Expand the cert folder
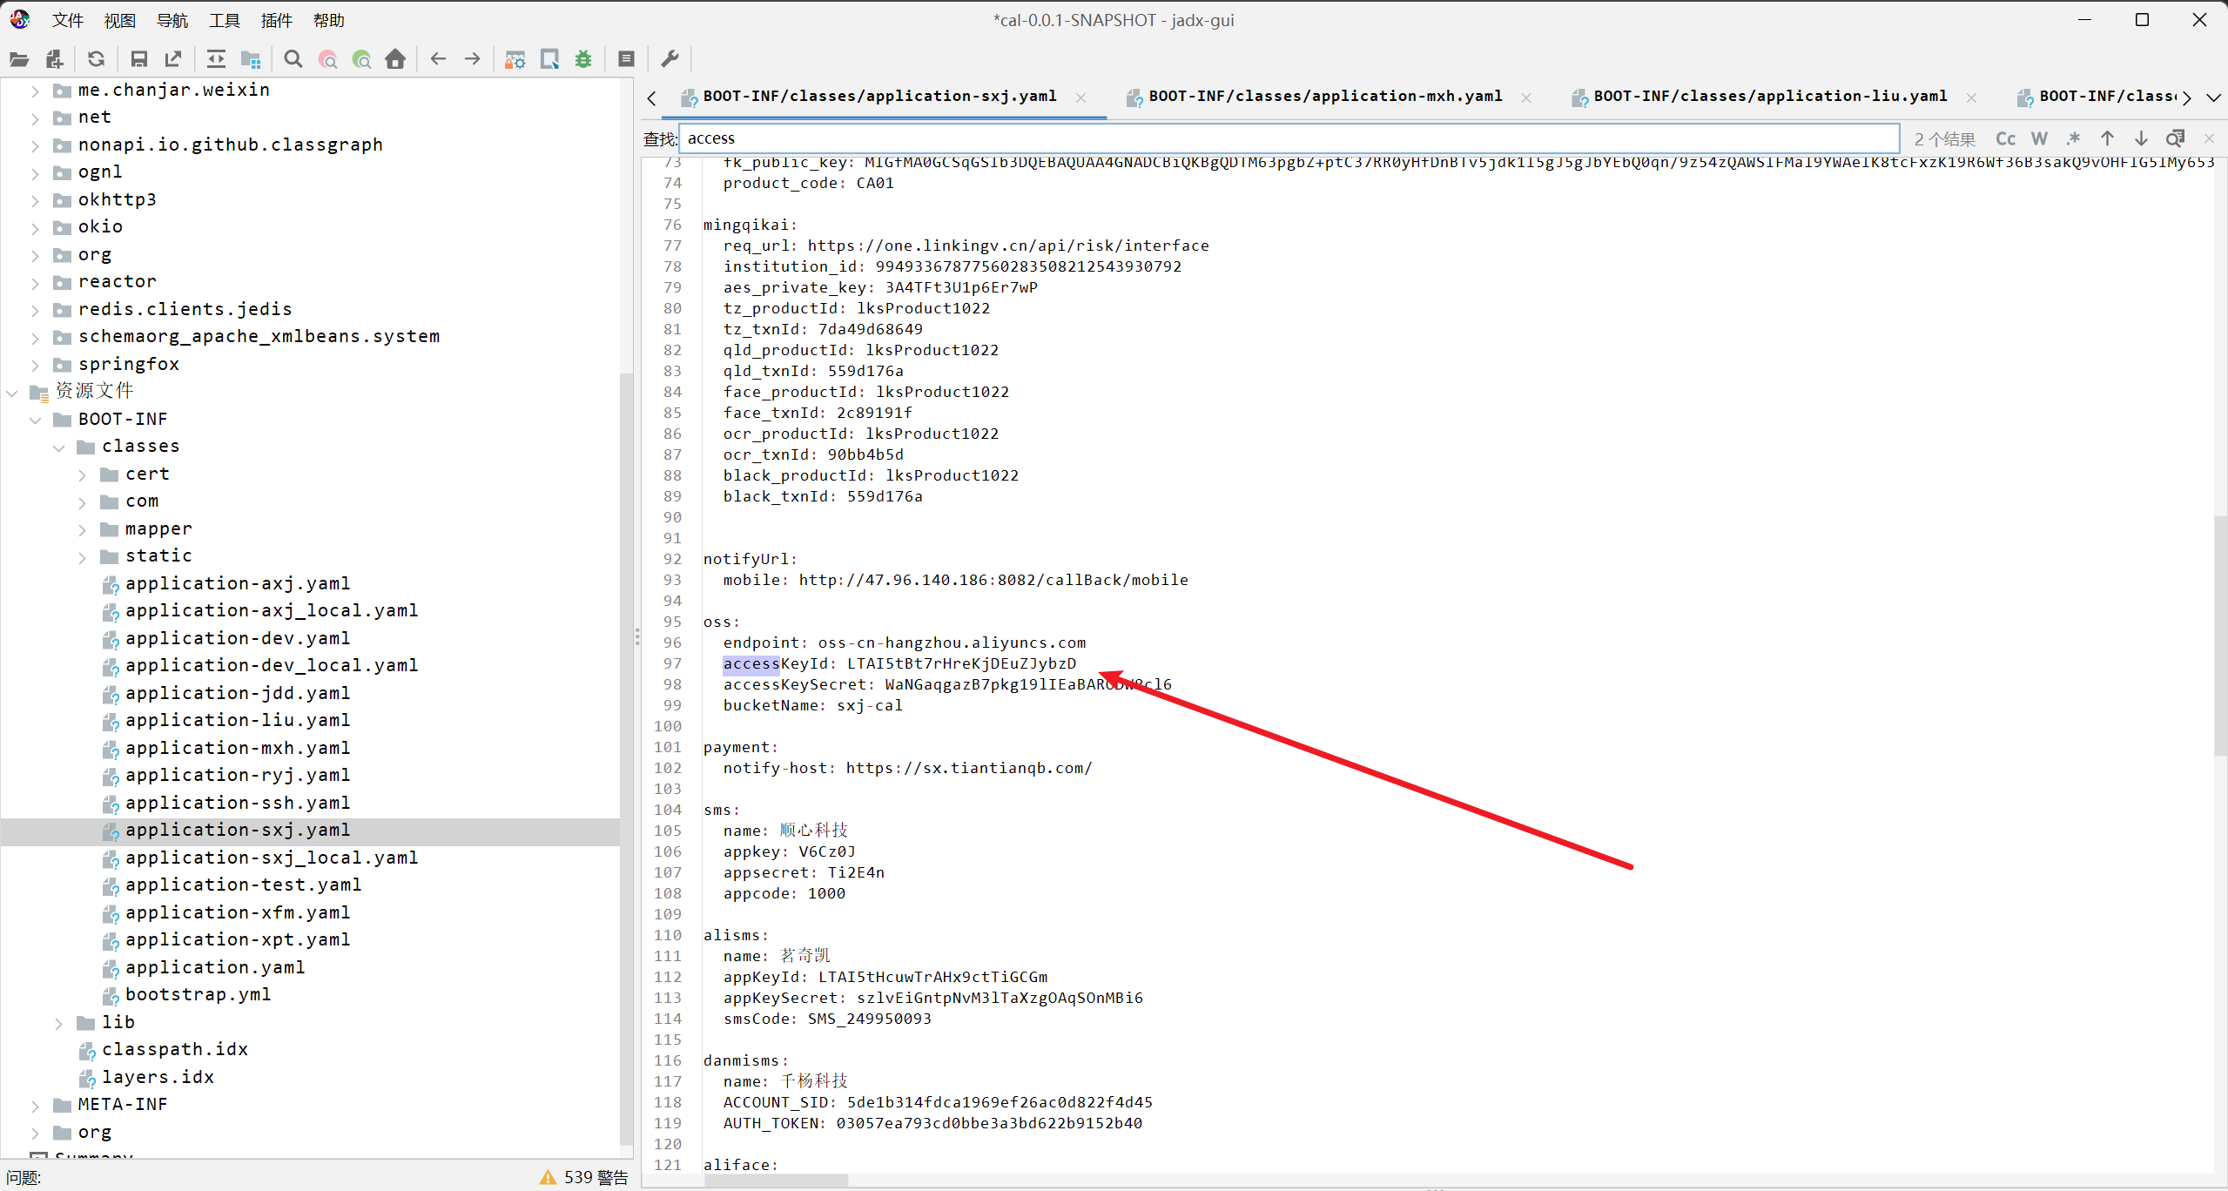2228x1191 pixels. tap(83, 474)
